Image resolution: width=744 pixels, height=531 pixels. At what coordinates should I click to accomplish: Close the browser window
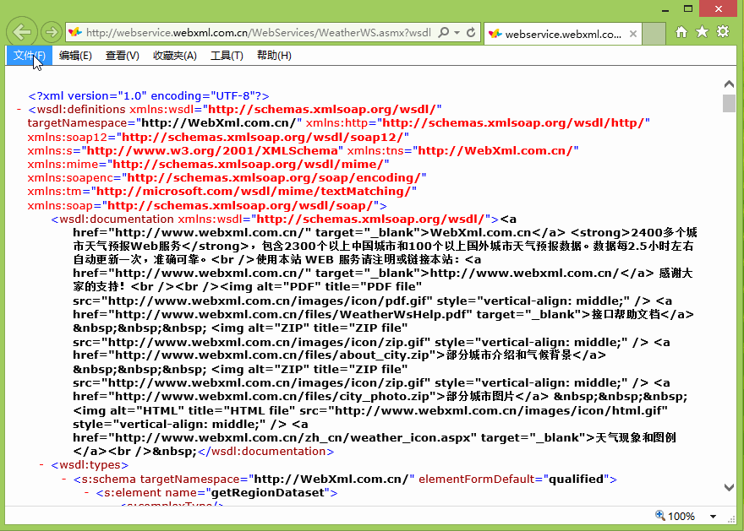[x=719, y=9]
